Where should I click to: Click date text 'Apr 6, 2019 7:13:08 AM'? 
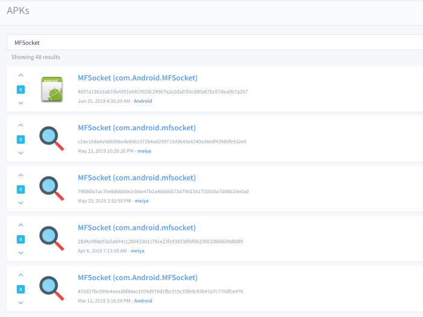coord(102,251)
